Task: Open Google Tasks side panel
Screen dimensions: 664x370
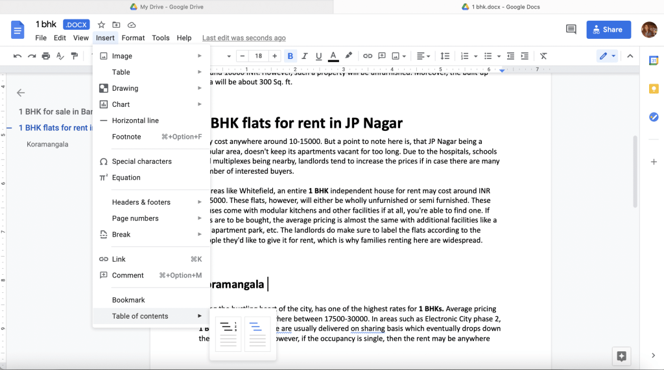Action: 654,117
